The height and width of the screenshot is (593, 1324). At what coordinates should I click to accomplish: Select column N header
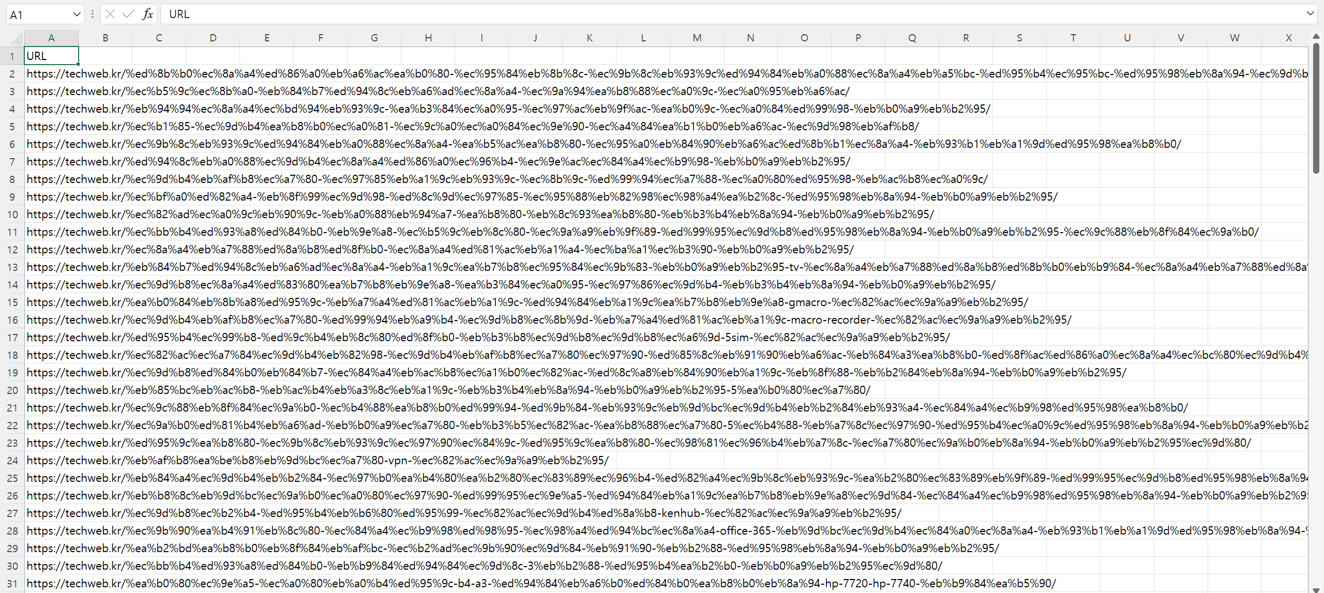[x=751, y=38]
